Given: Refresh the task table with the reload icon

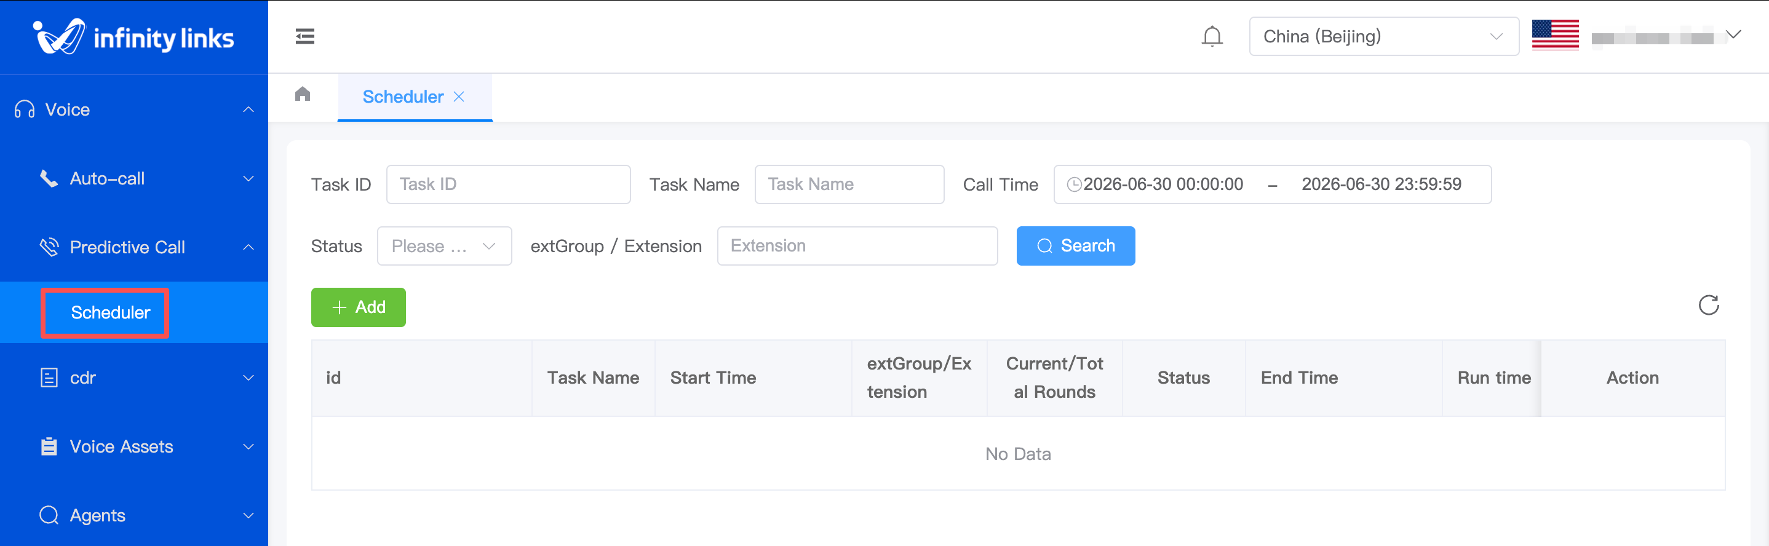Looking at the screenshot, I should [x=1709, y=305].
